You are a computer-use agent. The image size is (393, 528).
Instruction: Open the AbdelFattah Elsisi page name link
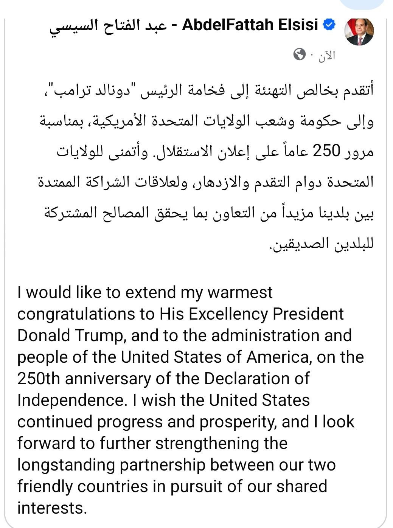pyautogui.click(x=250, y=25)
